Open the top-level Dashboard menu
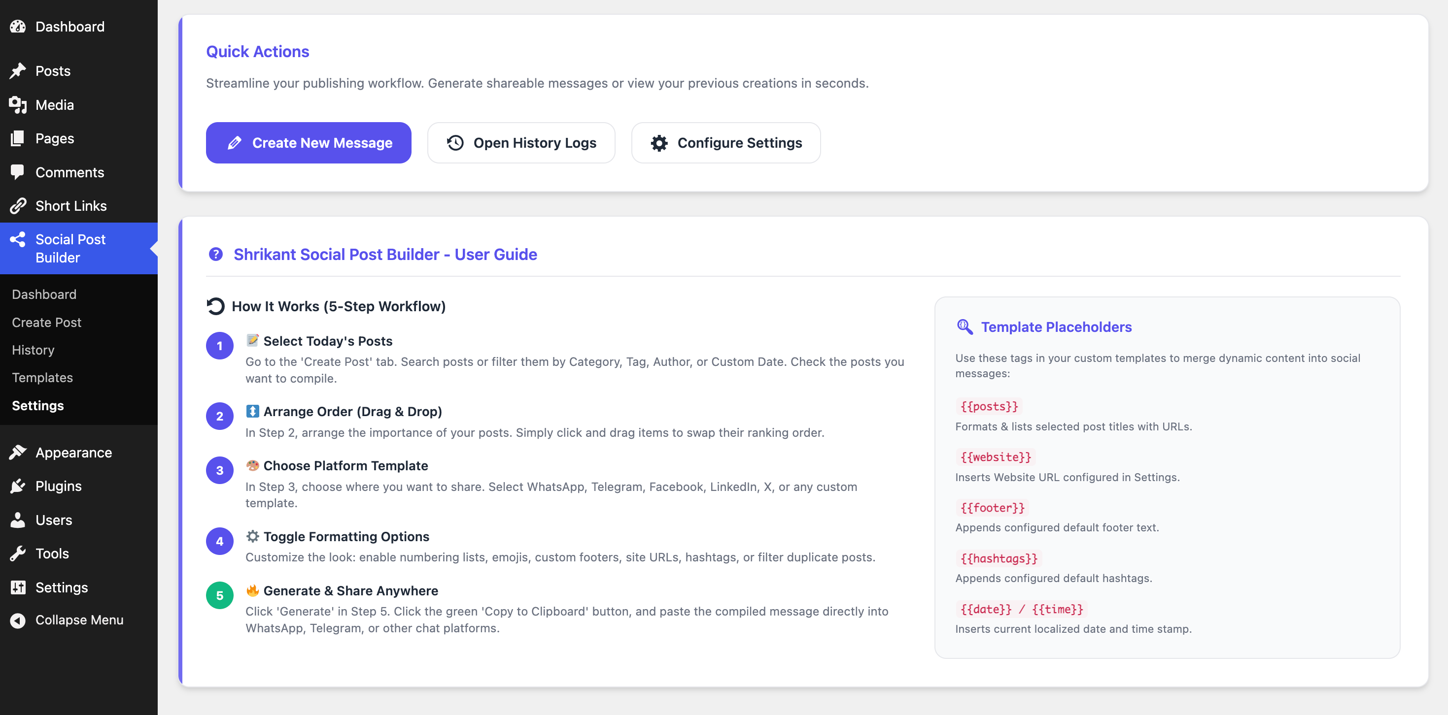 coord(79,27)
